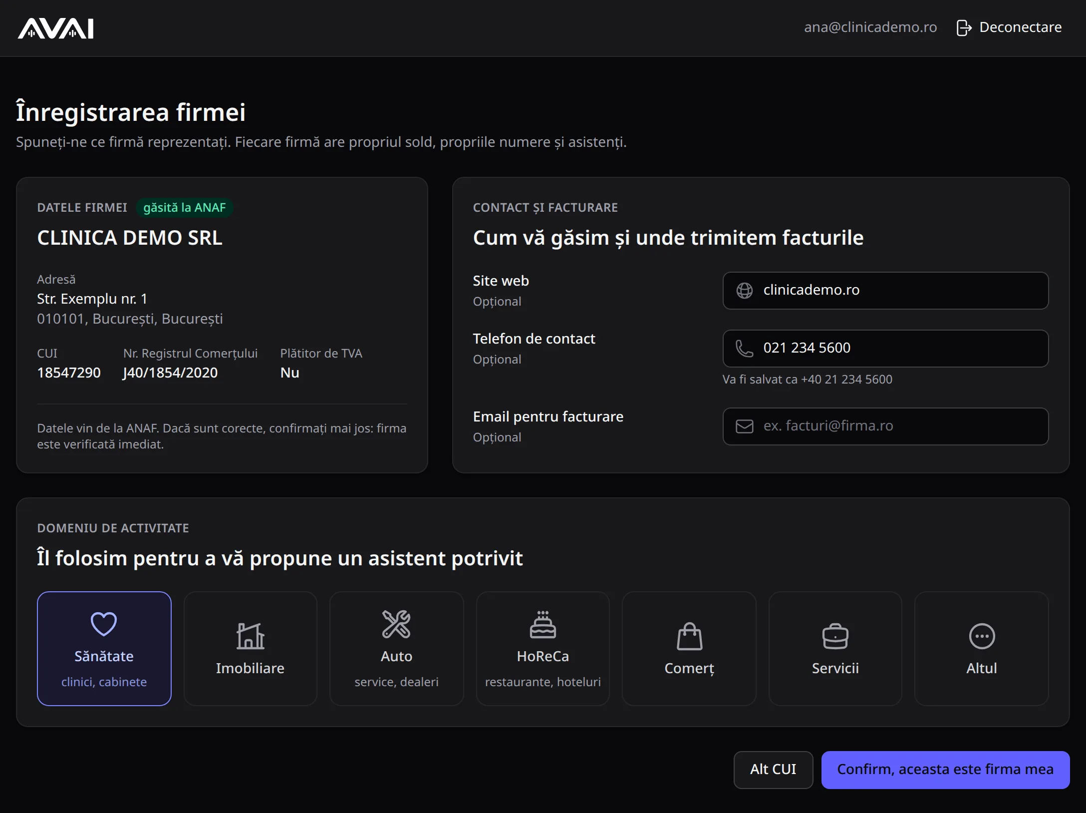Click the building icon for Imobiliare

[250, 636]
